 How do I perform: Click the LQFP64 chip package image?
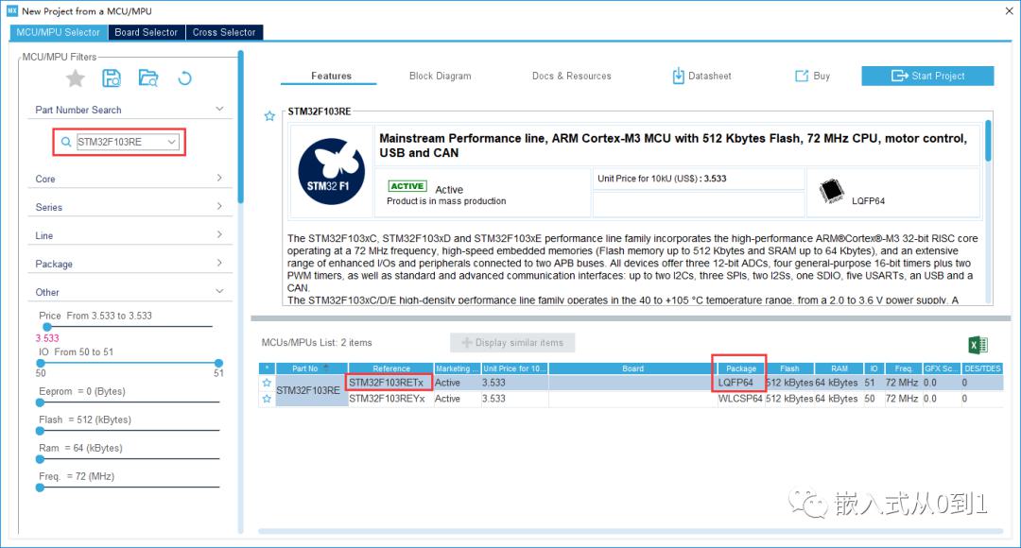click(x=832, y=192)
